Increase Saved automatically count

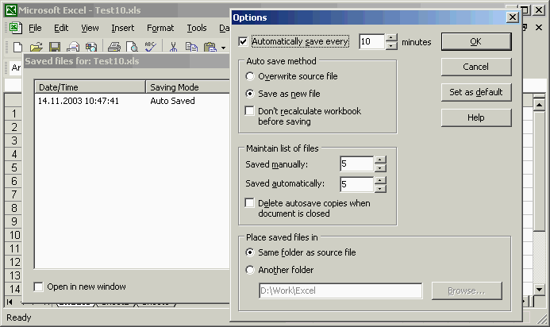coord(380,180)
